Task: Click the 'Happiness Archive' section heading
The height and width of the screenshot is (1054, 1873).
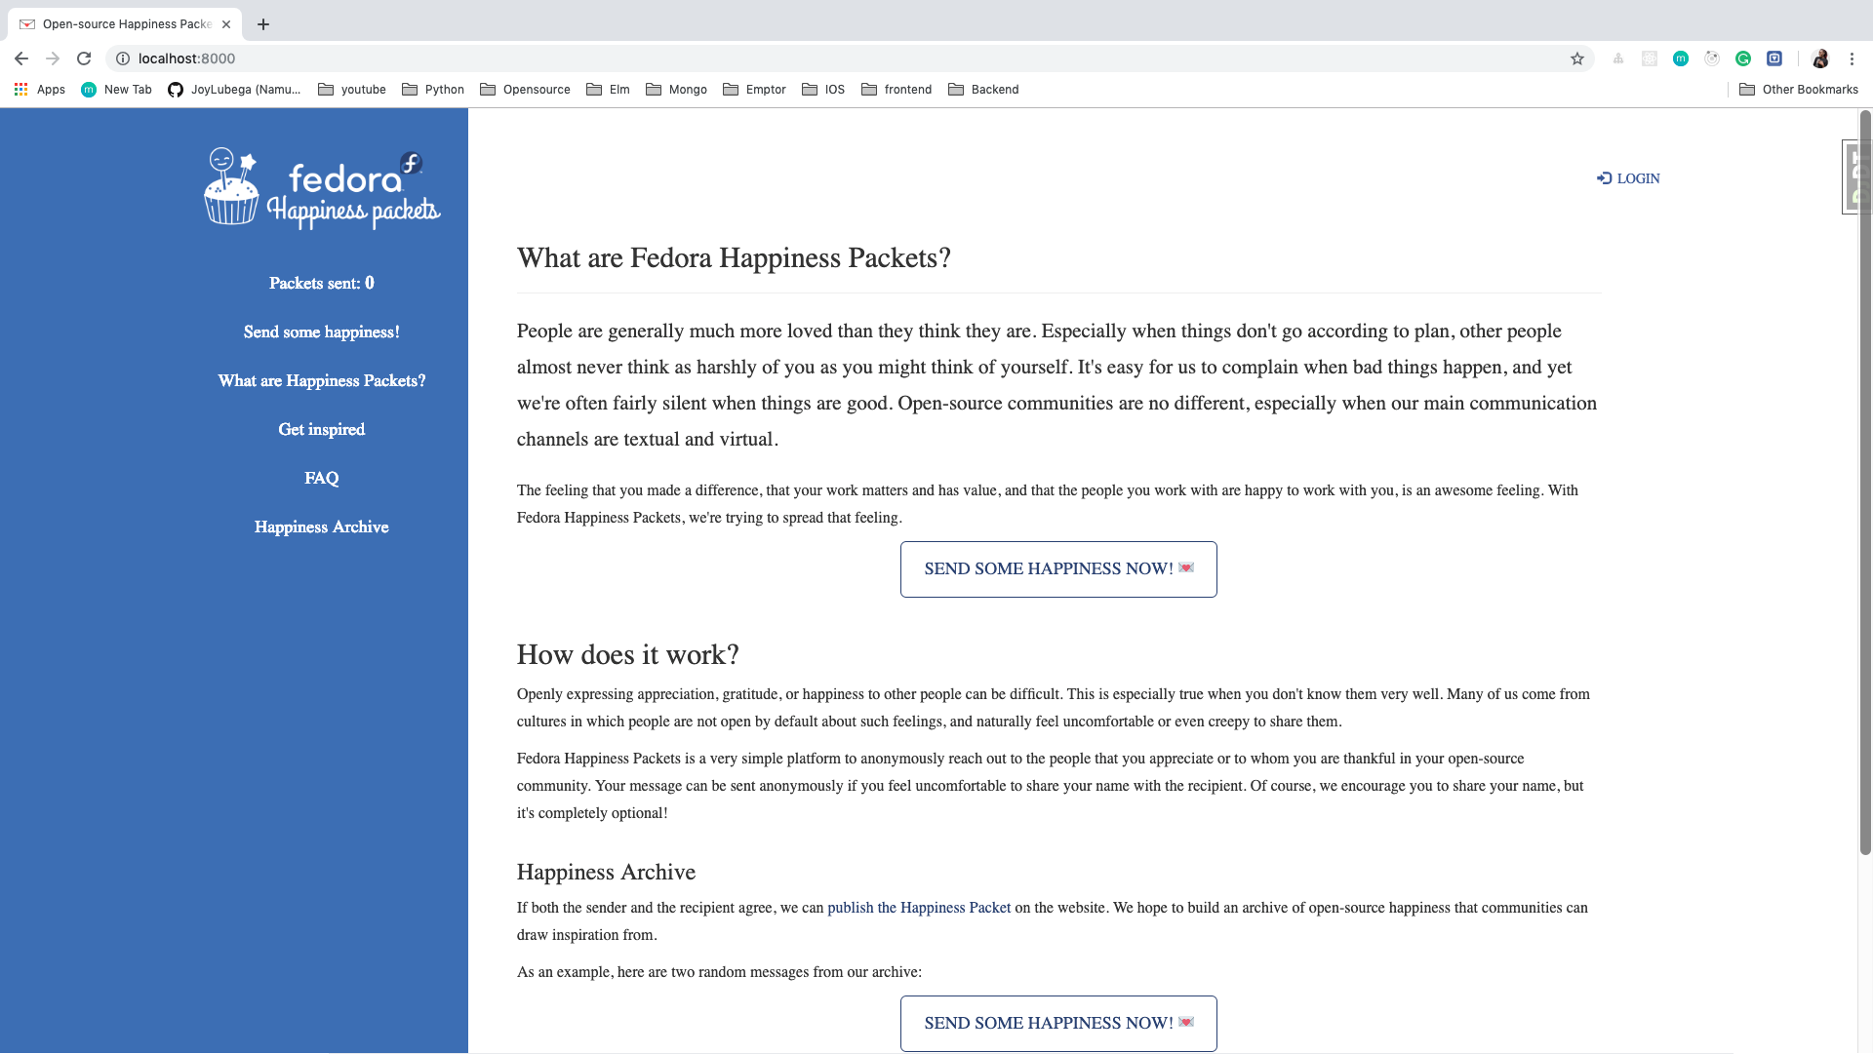Action: [606, 872]
